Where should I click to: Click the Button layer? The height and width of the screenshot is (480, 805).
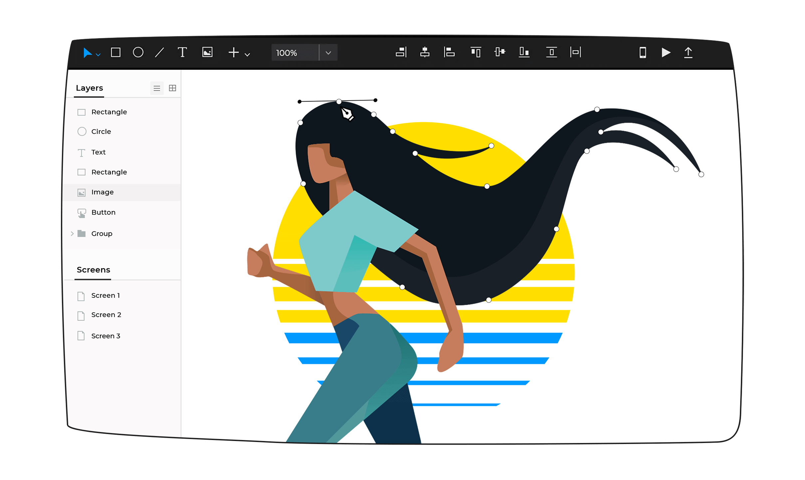pyautogui.click(x=103, y=212)
